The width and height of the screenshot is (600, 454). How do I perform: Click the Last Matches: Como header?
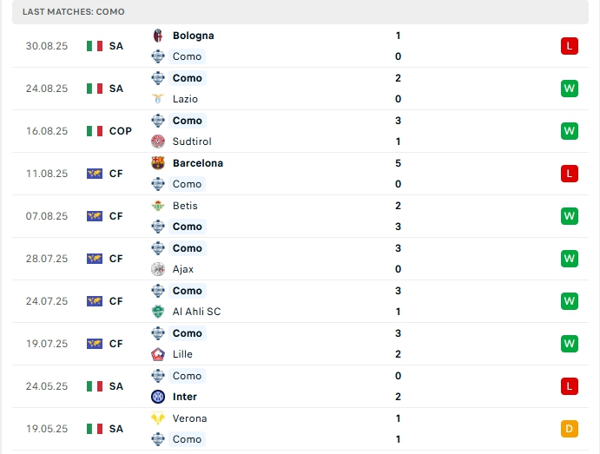[x=74, y=12]
